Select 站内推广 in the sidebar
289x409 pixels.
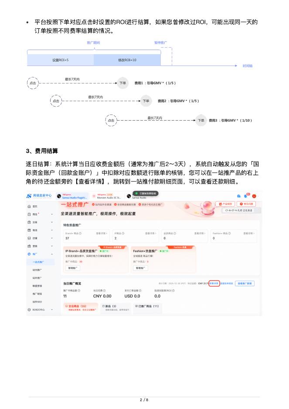(x=37, y=270)
